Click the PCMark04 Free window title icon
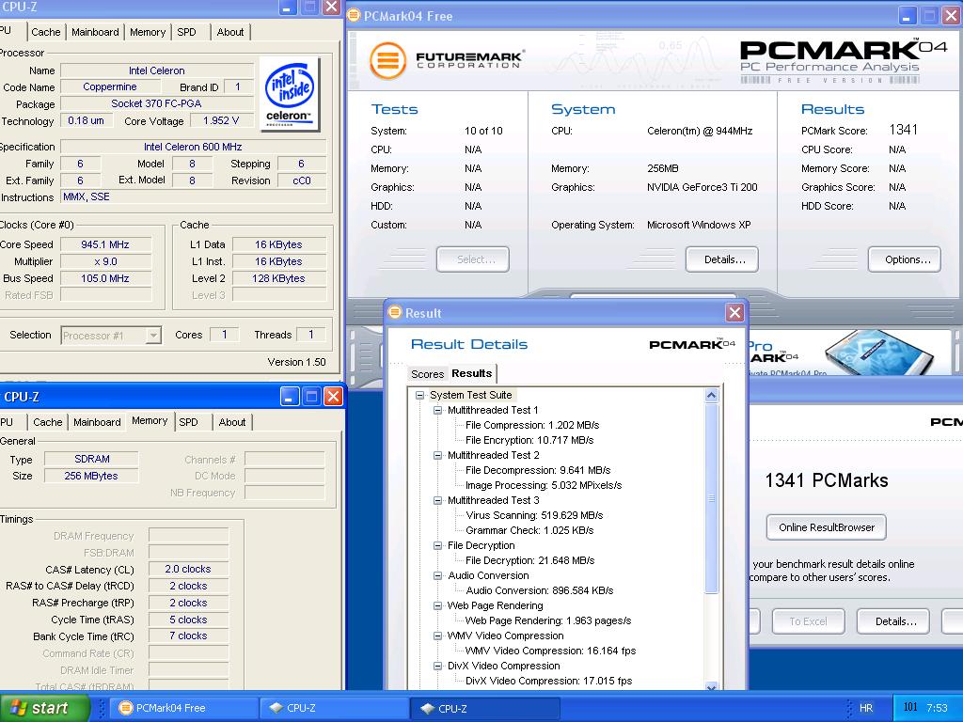This screenshot has height=722, width=963. [354, 15]
